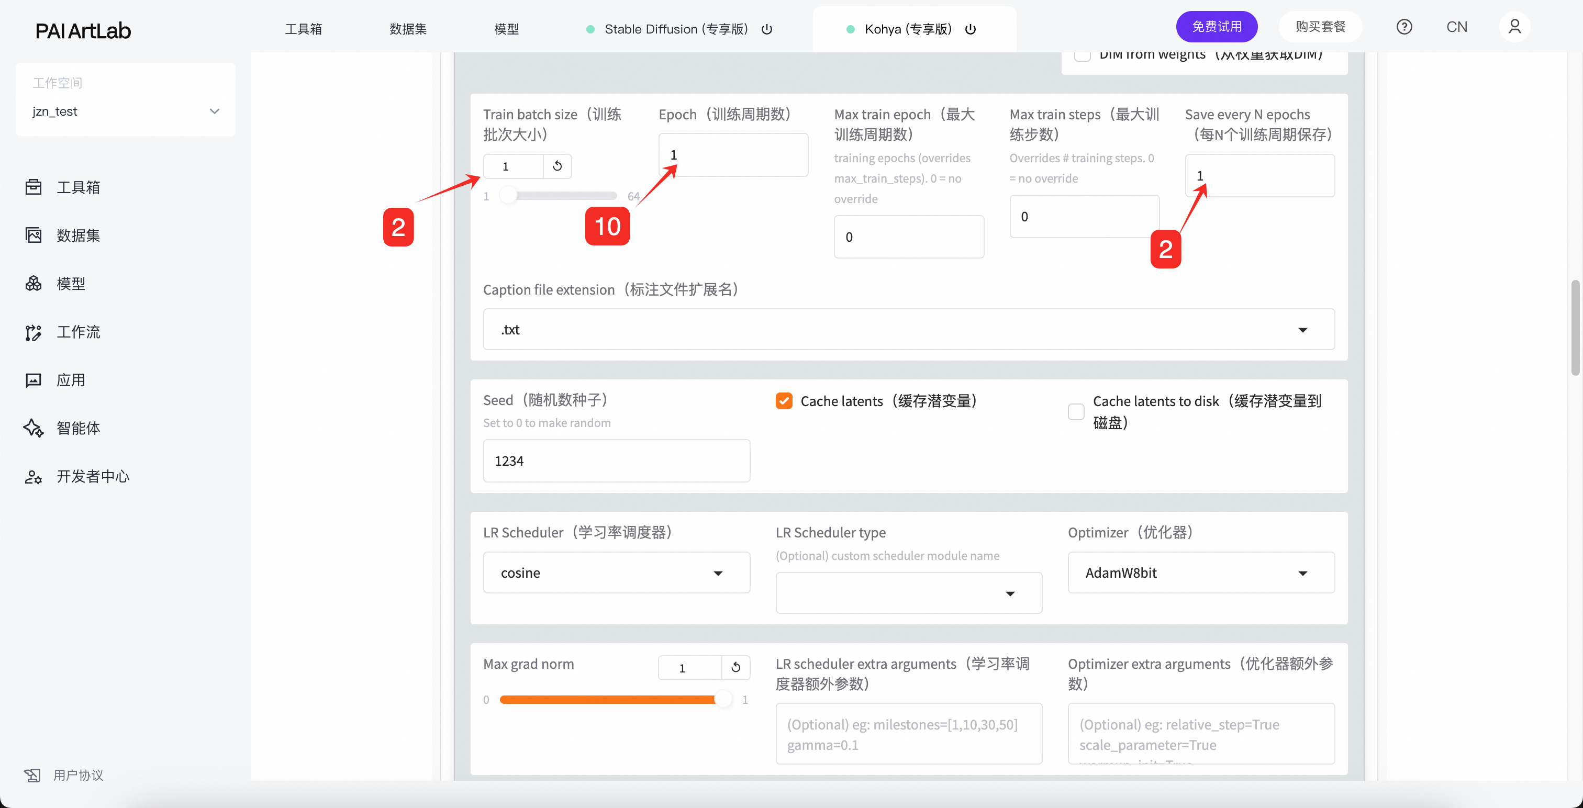The image size is (1583, 808).
Task: Uncheck the Cache latents checkbox
Action: [784, 401]
